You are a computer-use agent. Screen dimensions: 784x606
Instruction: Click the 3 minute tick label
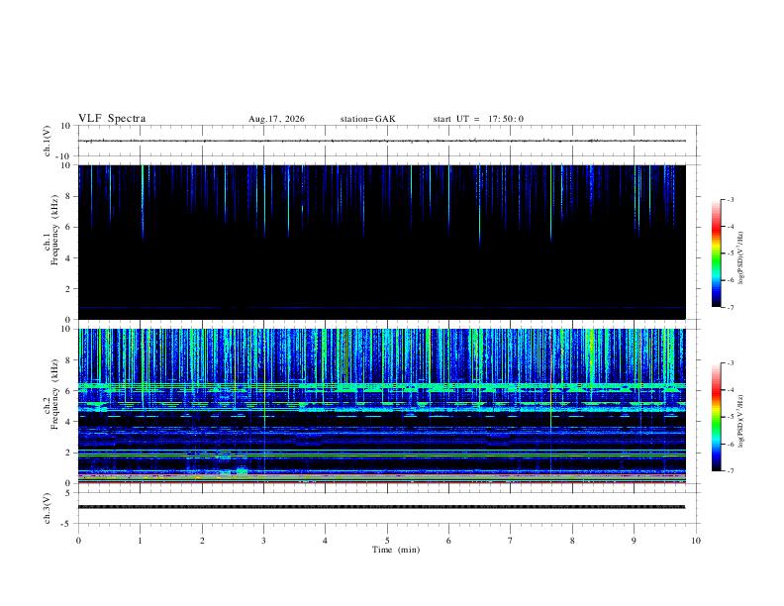(x=263, y=541)
